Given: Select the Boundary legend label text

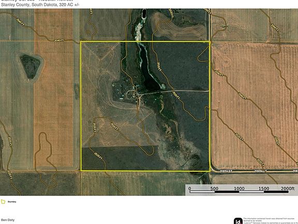Looking at the screenshot, I should 12,202.
